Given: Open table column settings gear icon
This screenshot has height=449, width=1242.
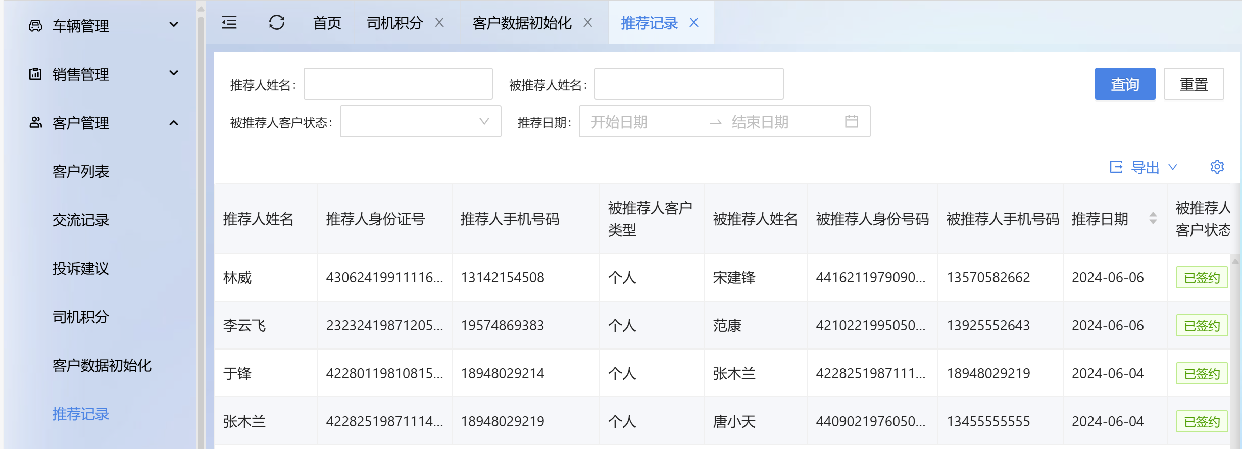Looking at the screenshot, I should (1217, 167).
